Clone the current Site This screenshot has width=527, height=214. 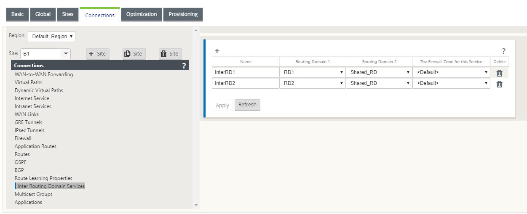[134, 54]
